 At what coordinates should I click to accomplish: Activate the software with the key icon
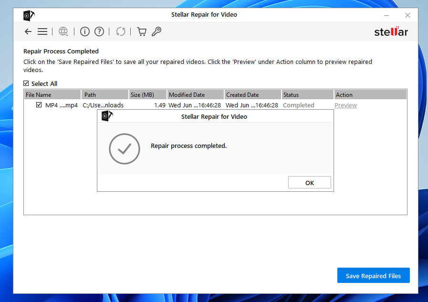[x=157, y=31]
